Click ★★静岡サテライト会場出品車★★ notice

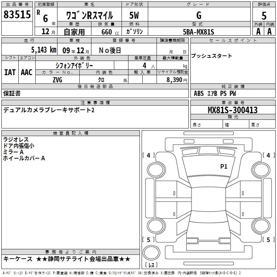[83, 259]
